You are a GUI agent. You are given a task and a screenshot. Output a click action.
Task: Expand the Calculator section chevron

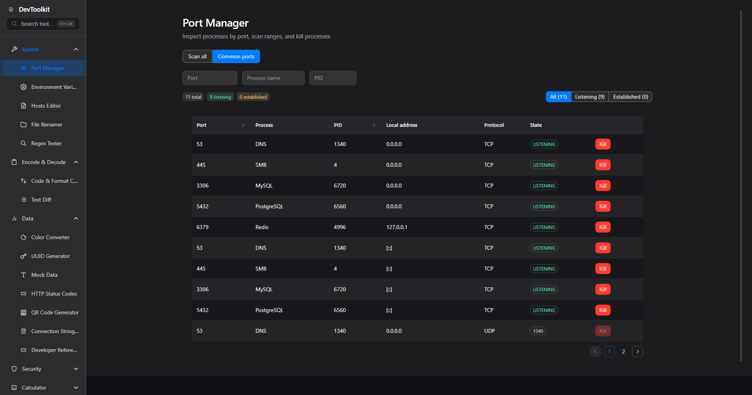click(x=76, y=388)
